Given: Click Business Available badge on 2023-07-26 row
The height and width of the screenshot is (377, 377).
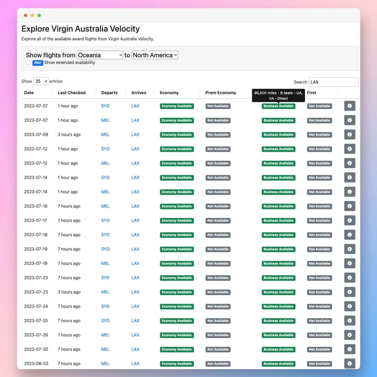Looking at the screenshot, I should (278, 335).
